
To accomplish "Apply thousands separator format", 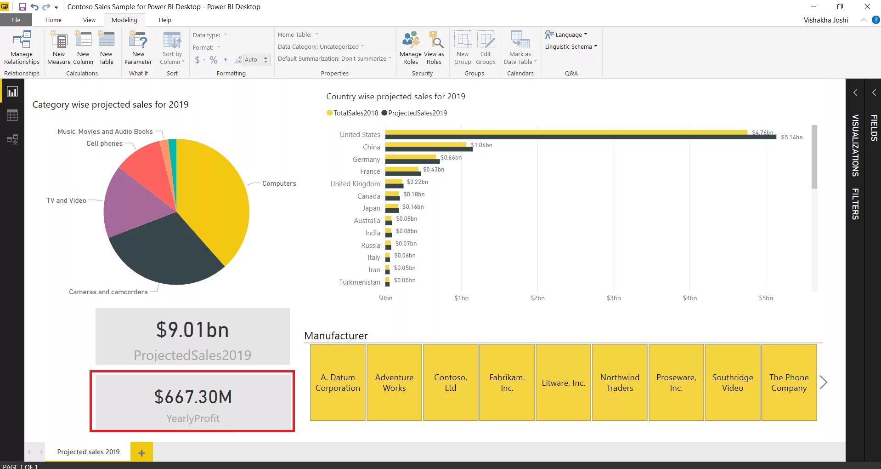I will click(225, 60).
